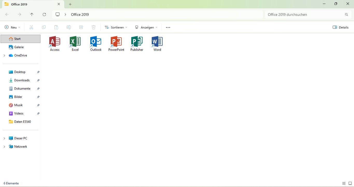Open a new tab with plus button

pyautogui.click(x=70, y=4)
